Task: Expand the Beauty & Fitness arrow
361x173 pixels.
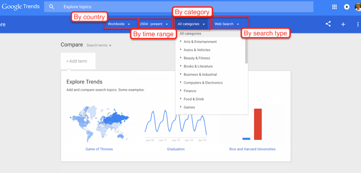Action: point(181,58)
